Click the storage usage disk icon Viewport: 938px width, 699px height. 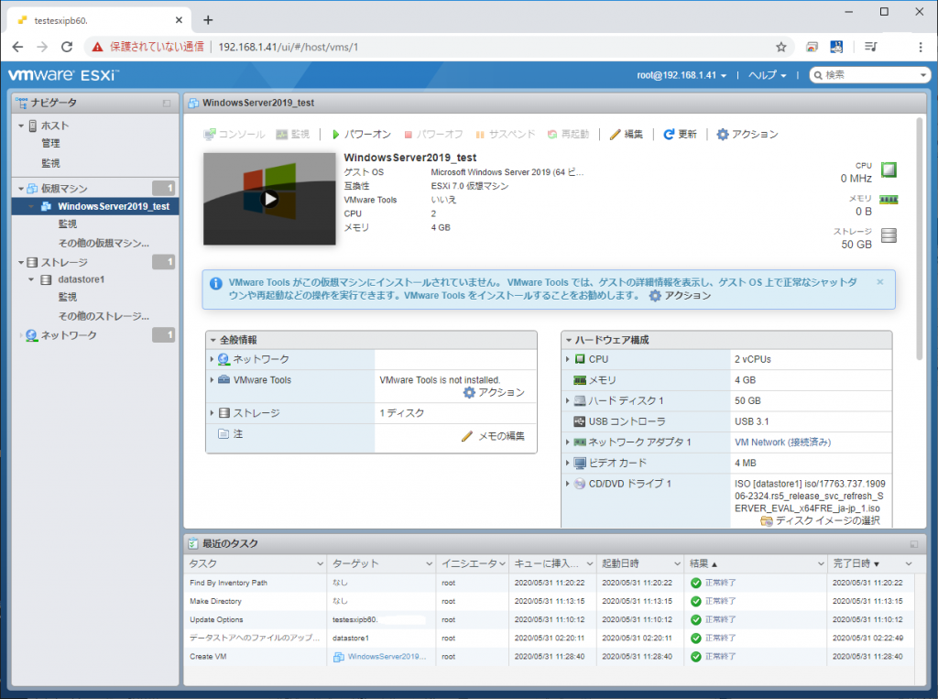point(889,235)
